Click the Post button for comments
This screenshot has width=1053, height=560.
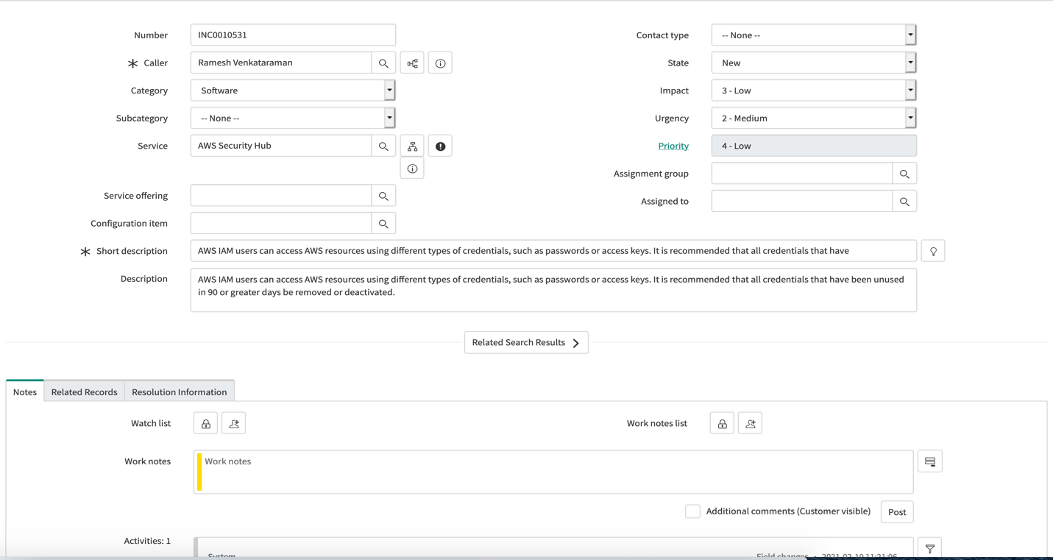pos(896,511)
